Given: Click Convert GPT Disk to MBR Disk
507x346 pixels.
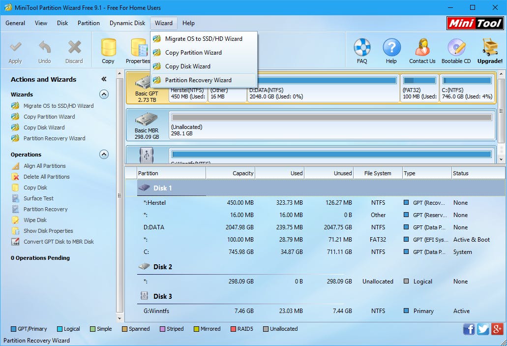Looking at the screenshot, I should 59,242.
